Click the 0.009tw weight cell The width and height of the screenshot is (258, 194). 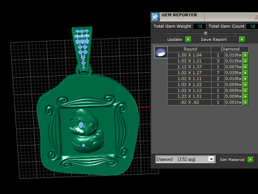pos(233,96)
